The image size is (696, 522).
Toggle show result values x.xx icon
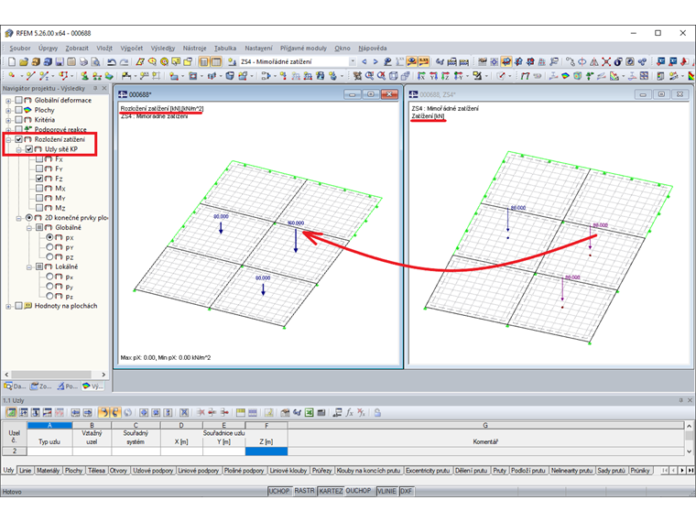point(424,61)
